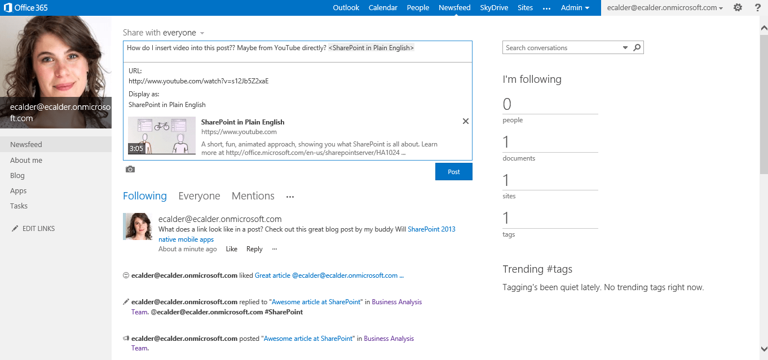Open Apps in the sidebar
This screenshot has height=360, width=768.
[19, 191]
